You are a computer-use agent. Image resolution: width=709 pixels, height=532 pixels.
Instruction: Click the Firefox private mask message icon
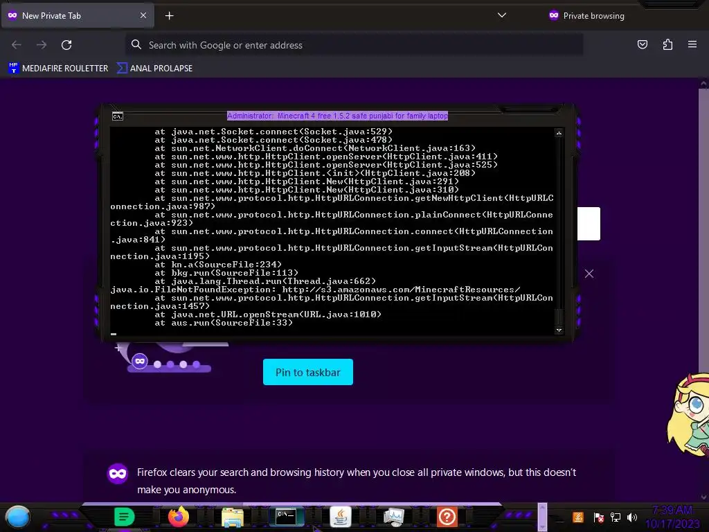[118, 474]
